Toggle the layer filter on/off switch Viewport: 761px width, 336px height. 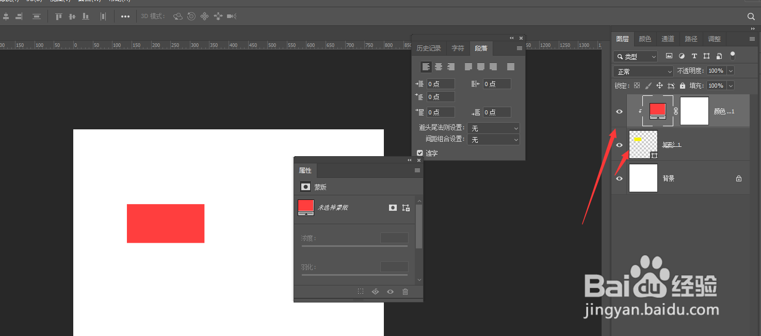pos(733,56)
